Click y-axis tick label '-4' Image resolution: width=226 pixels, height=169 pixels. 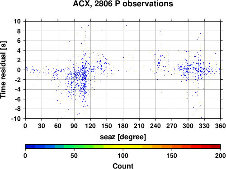tap(18, 89)
